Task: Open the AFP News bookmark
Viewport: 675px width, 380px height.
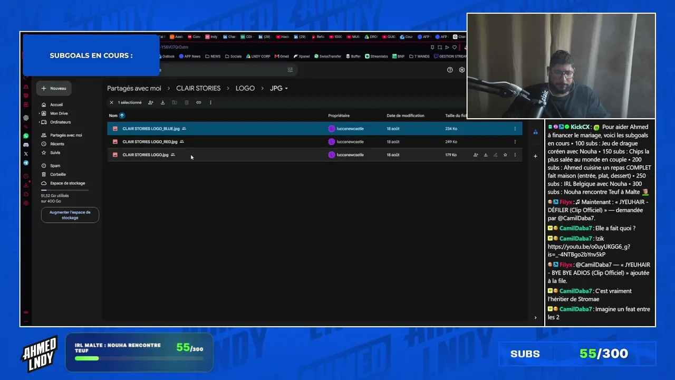Action: click(x=190, y=56)
